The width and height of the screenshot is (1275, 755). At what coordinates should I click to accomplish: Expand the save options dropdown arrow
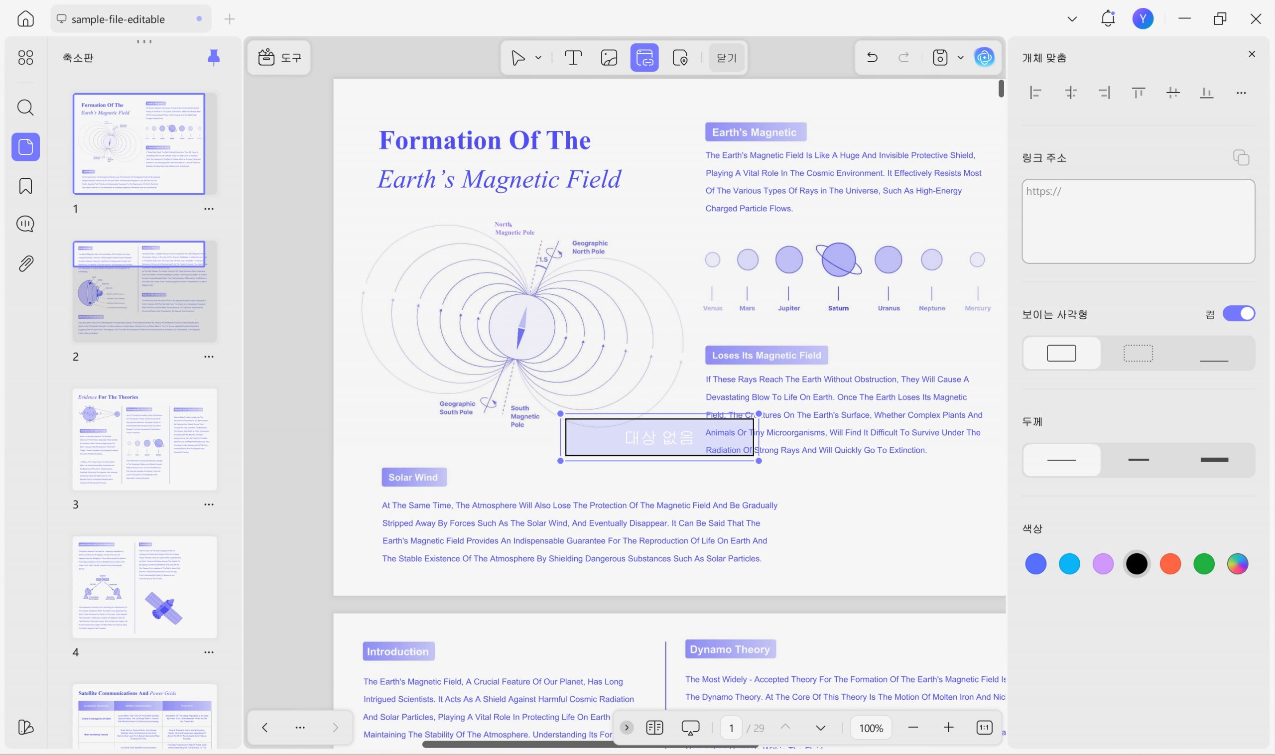tap(961, 57)
